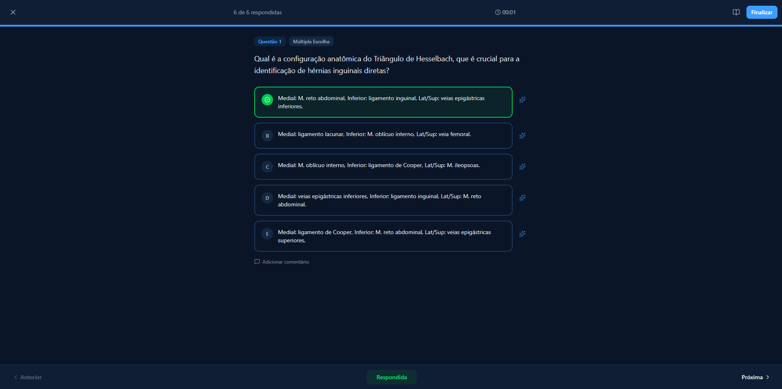
Task: Click the sparkle AI icon beside the ligamento lacunar option
Action: [x=522, y=136]
